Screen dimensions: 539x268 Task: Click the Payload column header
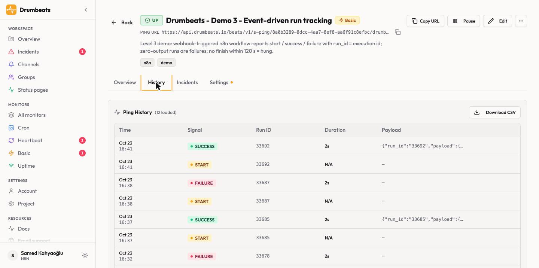(391, 130)
